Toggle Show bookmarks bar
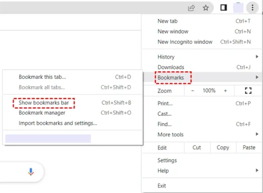263x193 pixels. click(73, 103)
